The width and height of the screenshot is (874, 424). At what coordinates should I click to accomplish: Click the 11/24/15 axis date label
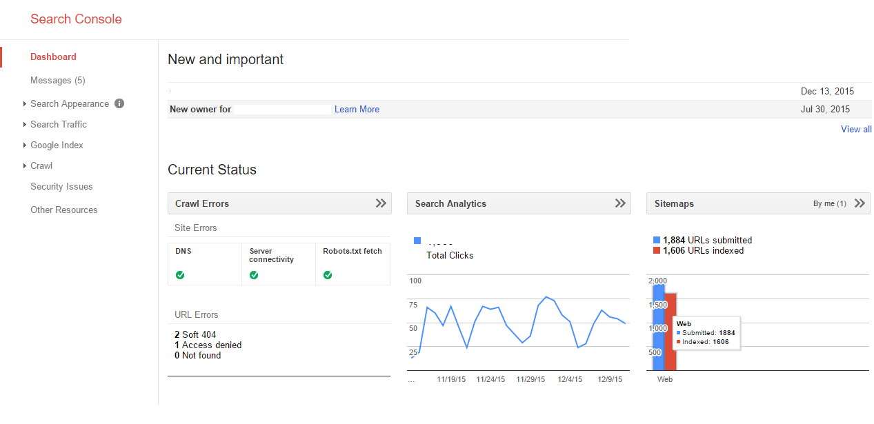pos(491,379)
